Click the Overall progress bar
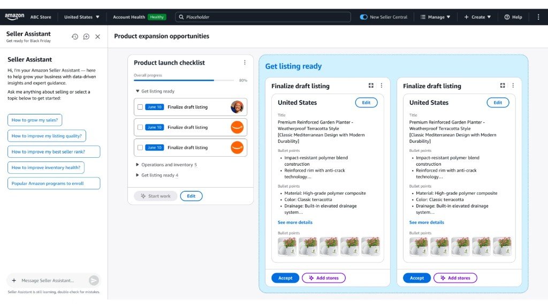 (184, 80)
